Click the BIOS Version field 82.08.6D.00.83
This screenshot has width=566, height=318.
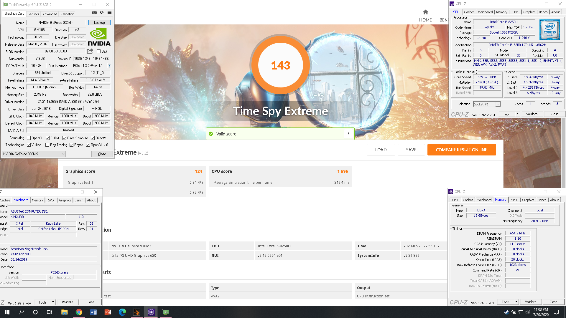tap(56, 51)
